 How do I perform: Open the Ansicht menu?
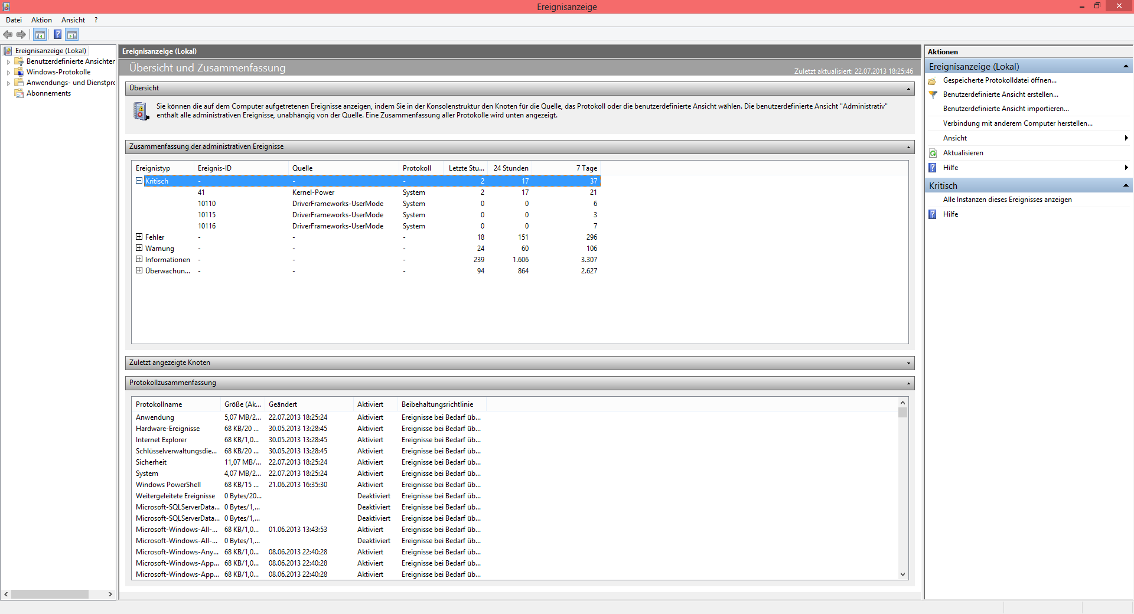[73, 20]
